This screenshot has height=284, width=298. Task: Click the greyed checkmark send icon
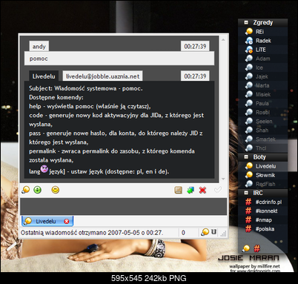pyautogui.click(x=217, y=190)
